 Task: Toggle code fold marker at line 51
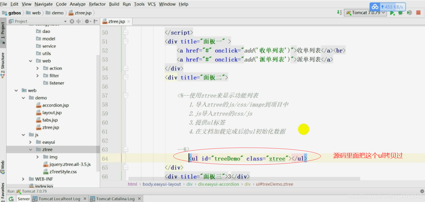pos(125,42)
